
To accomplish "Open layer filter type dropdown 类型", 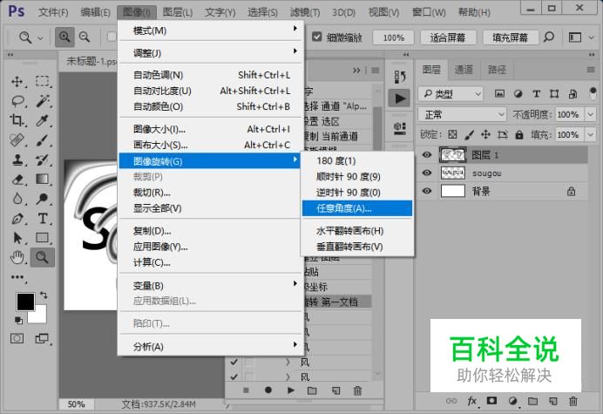I will [x=450, y=94].
